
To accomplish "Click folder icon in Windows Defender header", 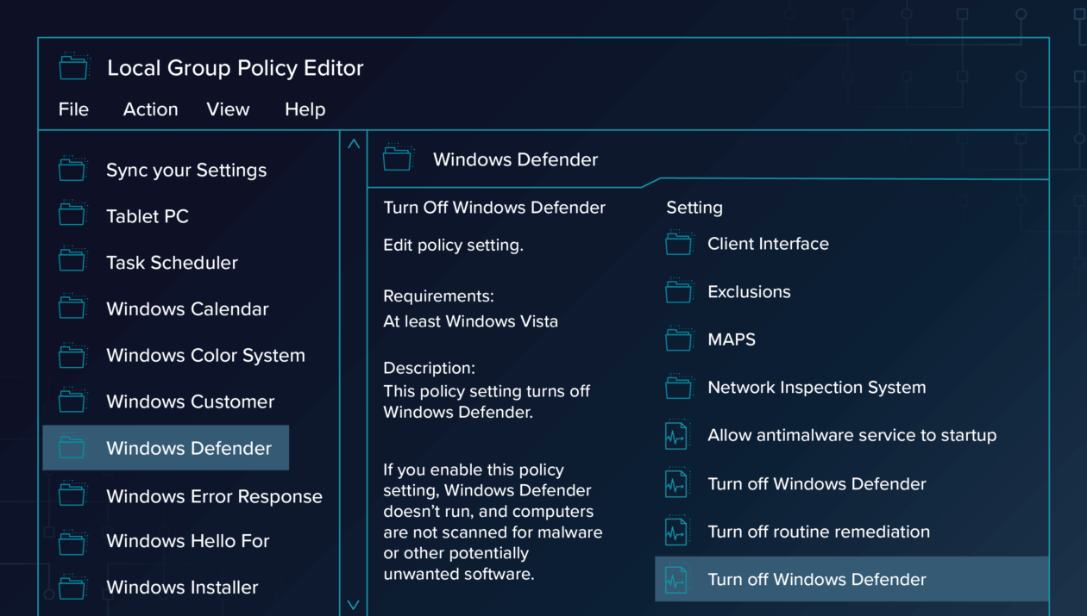I will [x=398, y=159].
